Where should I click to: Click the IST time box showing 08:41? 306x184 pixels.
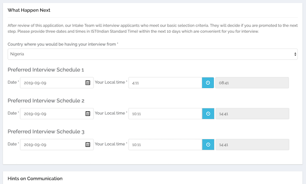[252, 83]
